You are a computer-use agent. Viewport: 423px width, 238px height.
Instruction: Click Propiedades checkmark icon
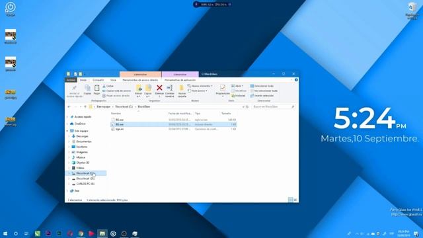223,88
